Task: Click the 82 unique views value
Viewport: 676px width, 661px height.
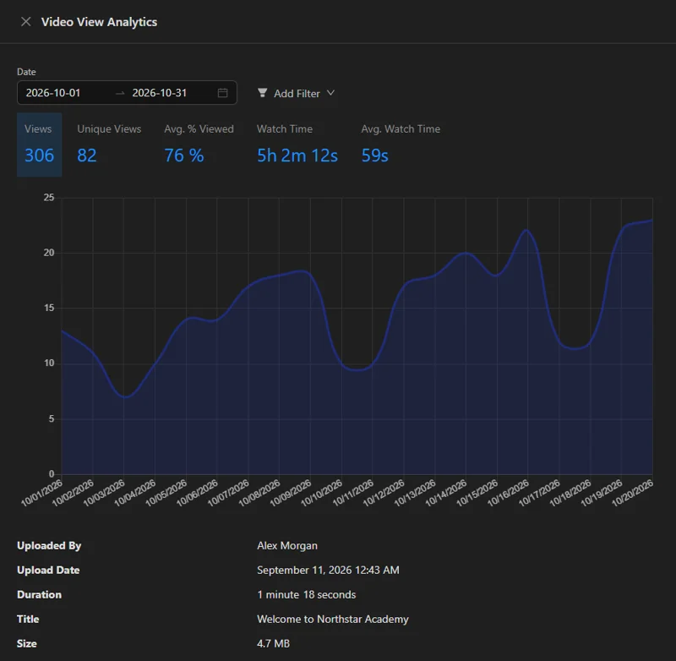Action: [x=87, y=156]
